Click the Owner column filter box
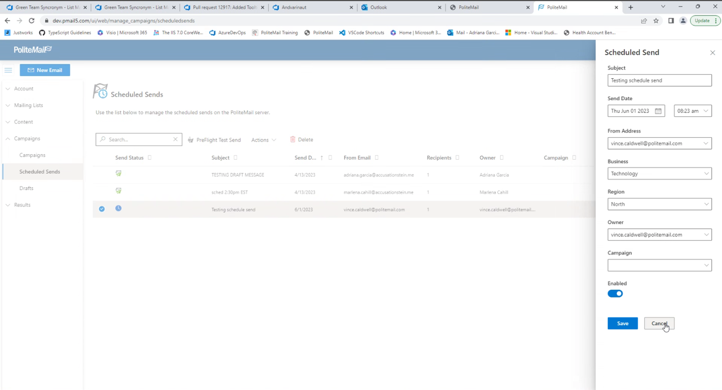722x390 pixels. click(502, 158)
